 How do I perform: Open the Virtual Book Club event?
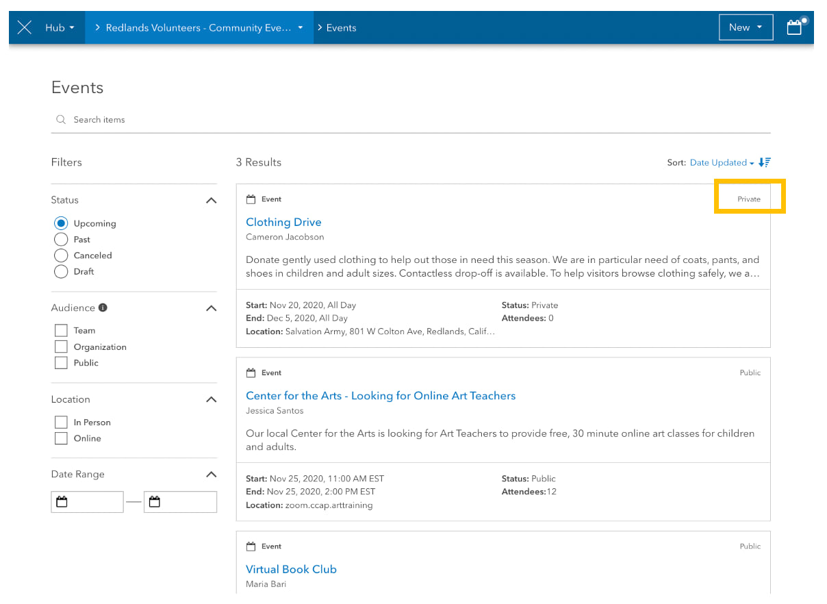291,569
